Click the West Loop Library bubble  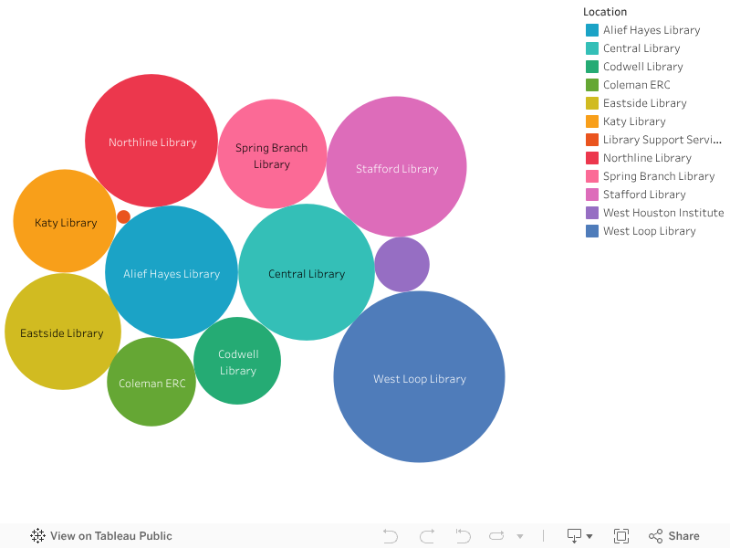click(419, 377)
